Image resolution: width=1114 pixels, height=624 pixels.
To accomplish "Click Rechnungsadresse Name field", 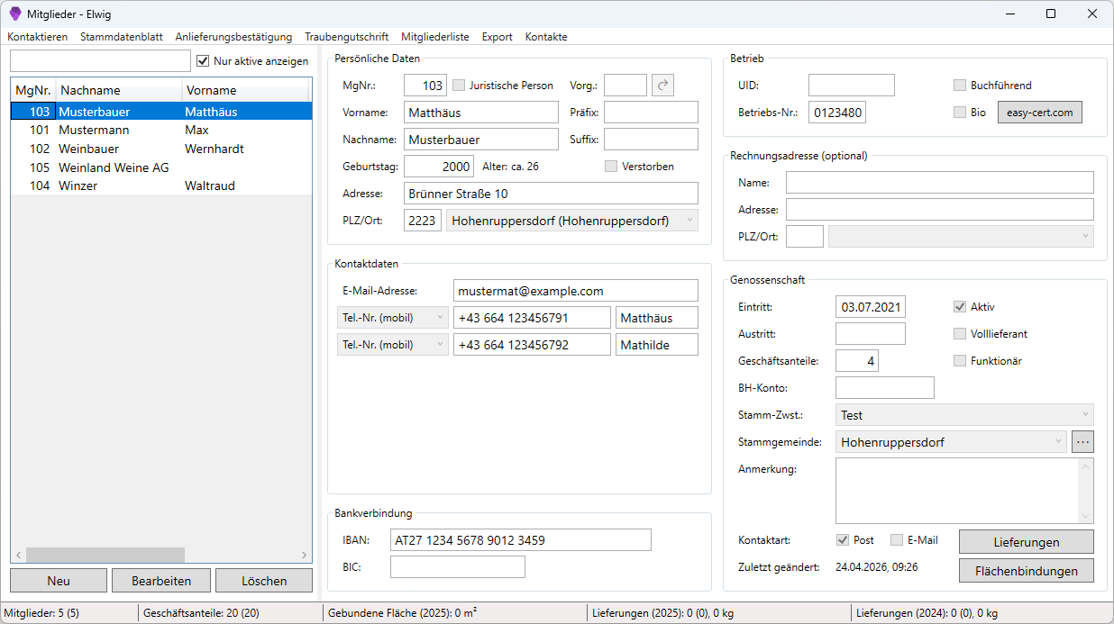I will tap(940, 183).
